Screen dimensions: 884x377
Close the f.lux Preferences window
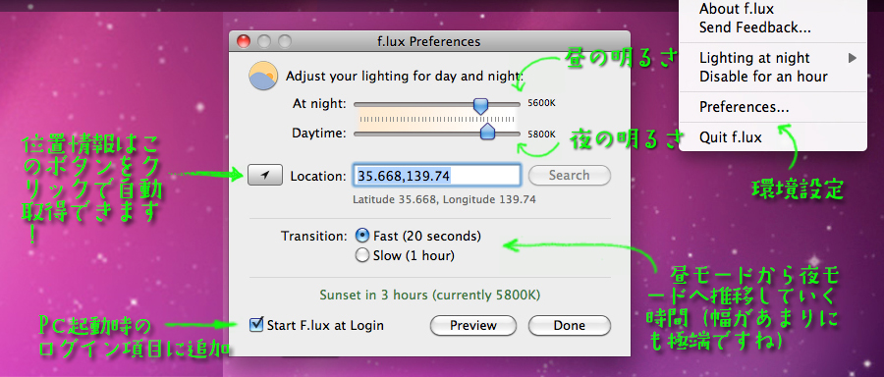click(x=243, y=41)
